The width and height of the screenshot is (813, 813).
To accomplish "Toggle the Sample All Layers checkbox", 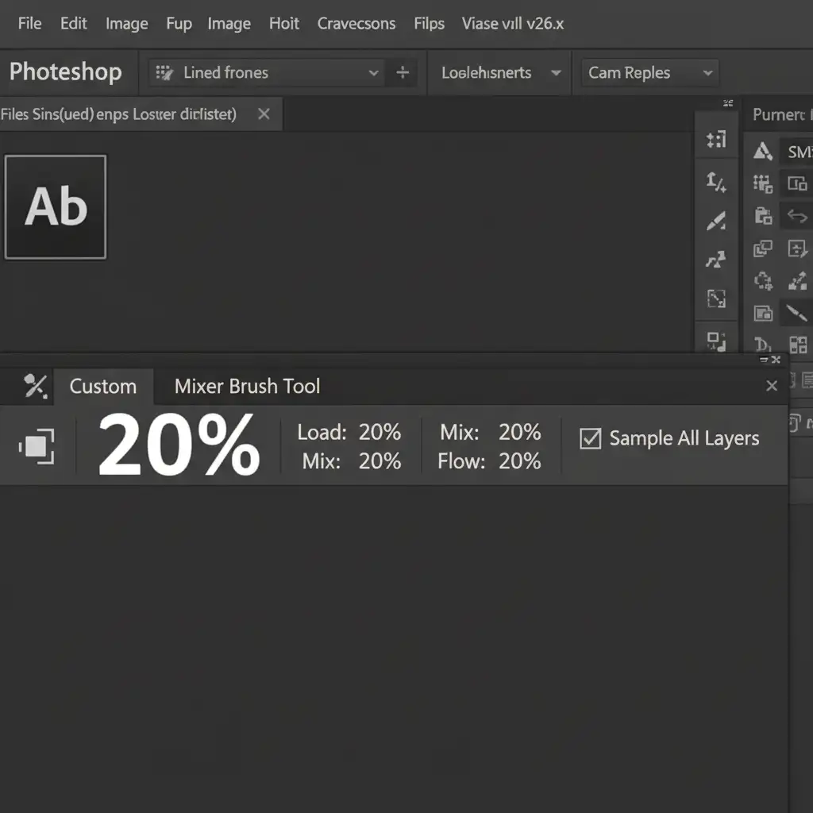I will (590, 438).
